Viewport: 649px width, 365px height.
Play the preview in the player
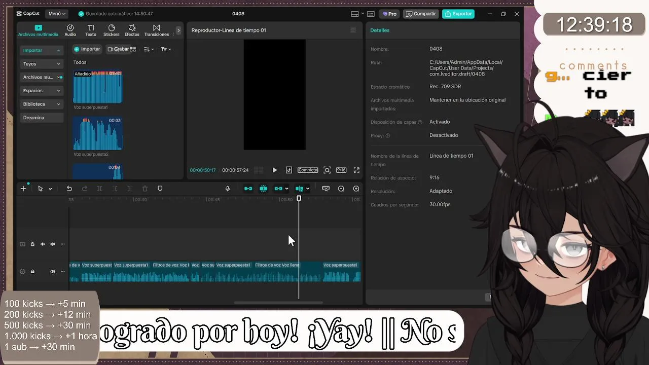click(274, 170)
